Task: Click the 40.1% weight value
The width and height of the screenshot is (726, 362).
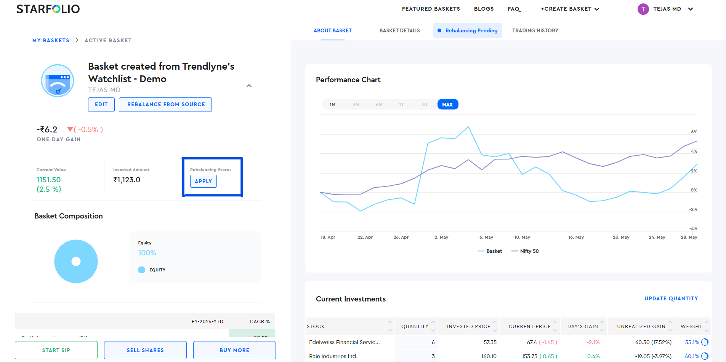Action: [x=692, y=356]
